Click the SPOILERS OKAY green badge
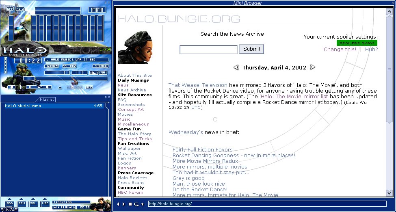 pyautogui.click(x=357, y=43)
